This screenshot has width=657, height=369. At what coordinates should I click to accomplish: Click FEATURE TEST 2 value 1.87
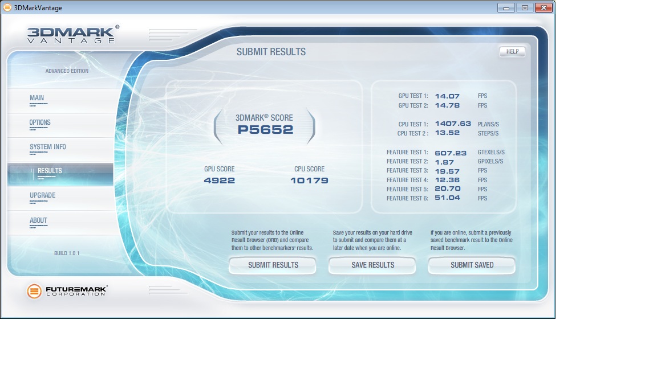click(x=444, y=162)
